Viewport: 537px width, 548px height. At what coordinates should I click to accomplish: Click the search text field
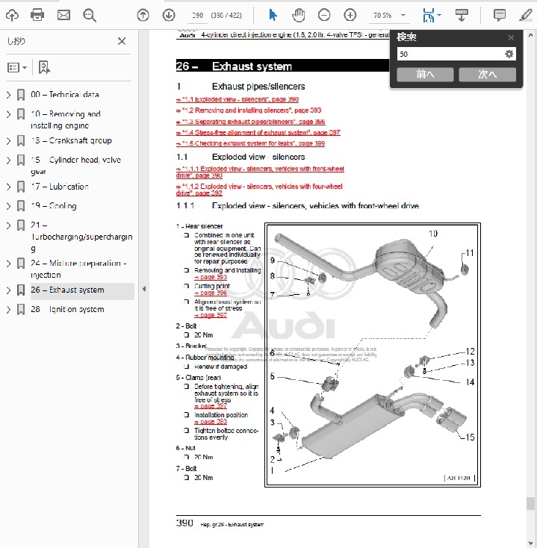coord(450,55)
